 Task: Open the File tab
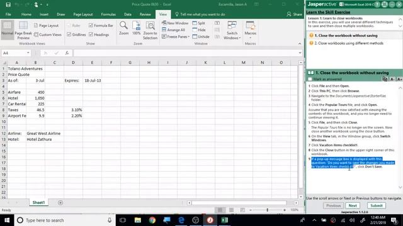point(8,14)
